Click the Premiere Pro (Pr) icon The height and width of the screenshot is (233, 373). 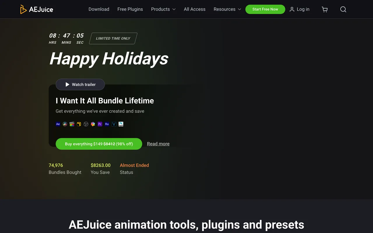click(x=100, y=124)
